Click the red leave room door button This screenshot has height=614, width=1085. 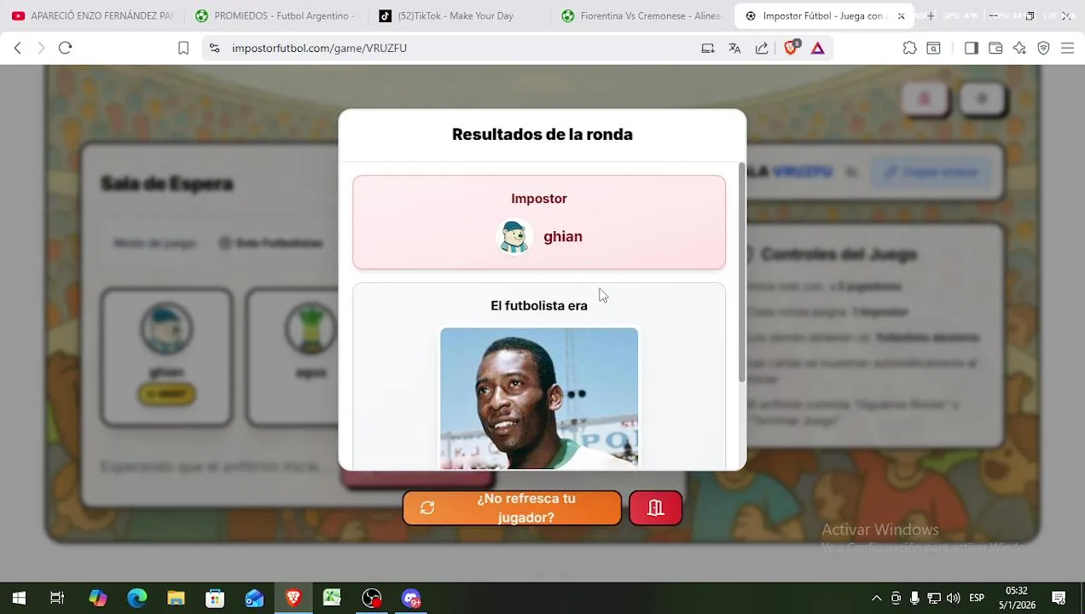coord(655,508)
